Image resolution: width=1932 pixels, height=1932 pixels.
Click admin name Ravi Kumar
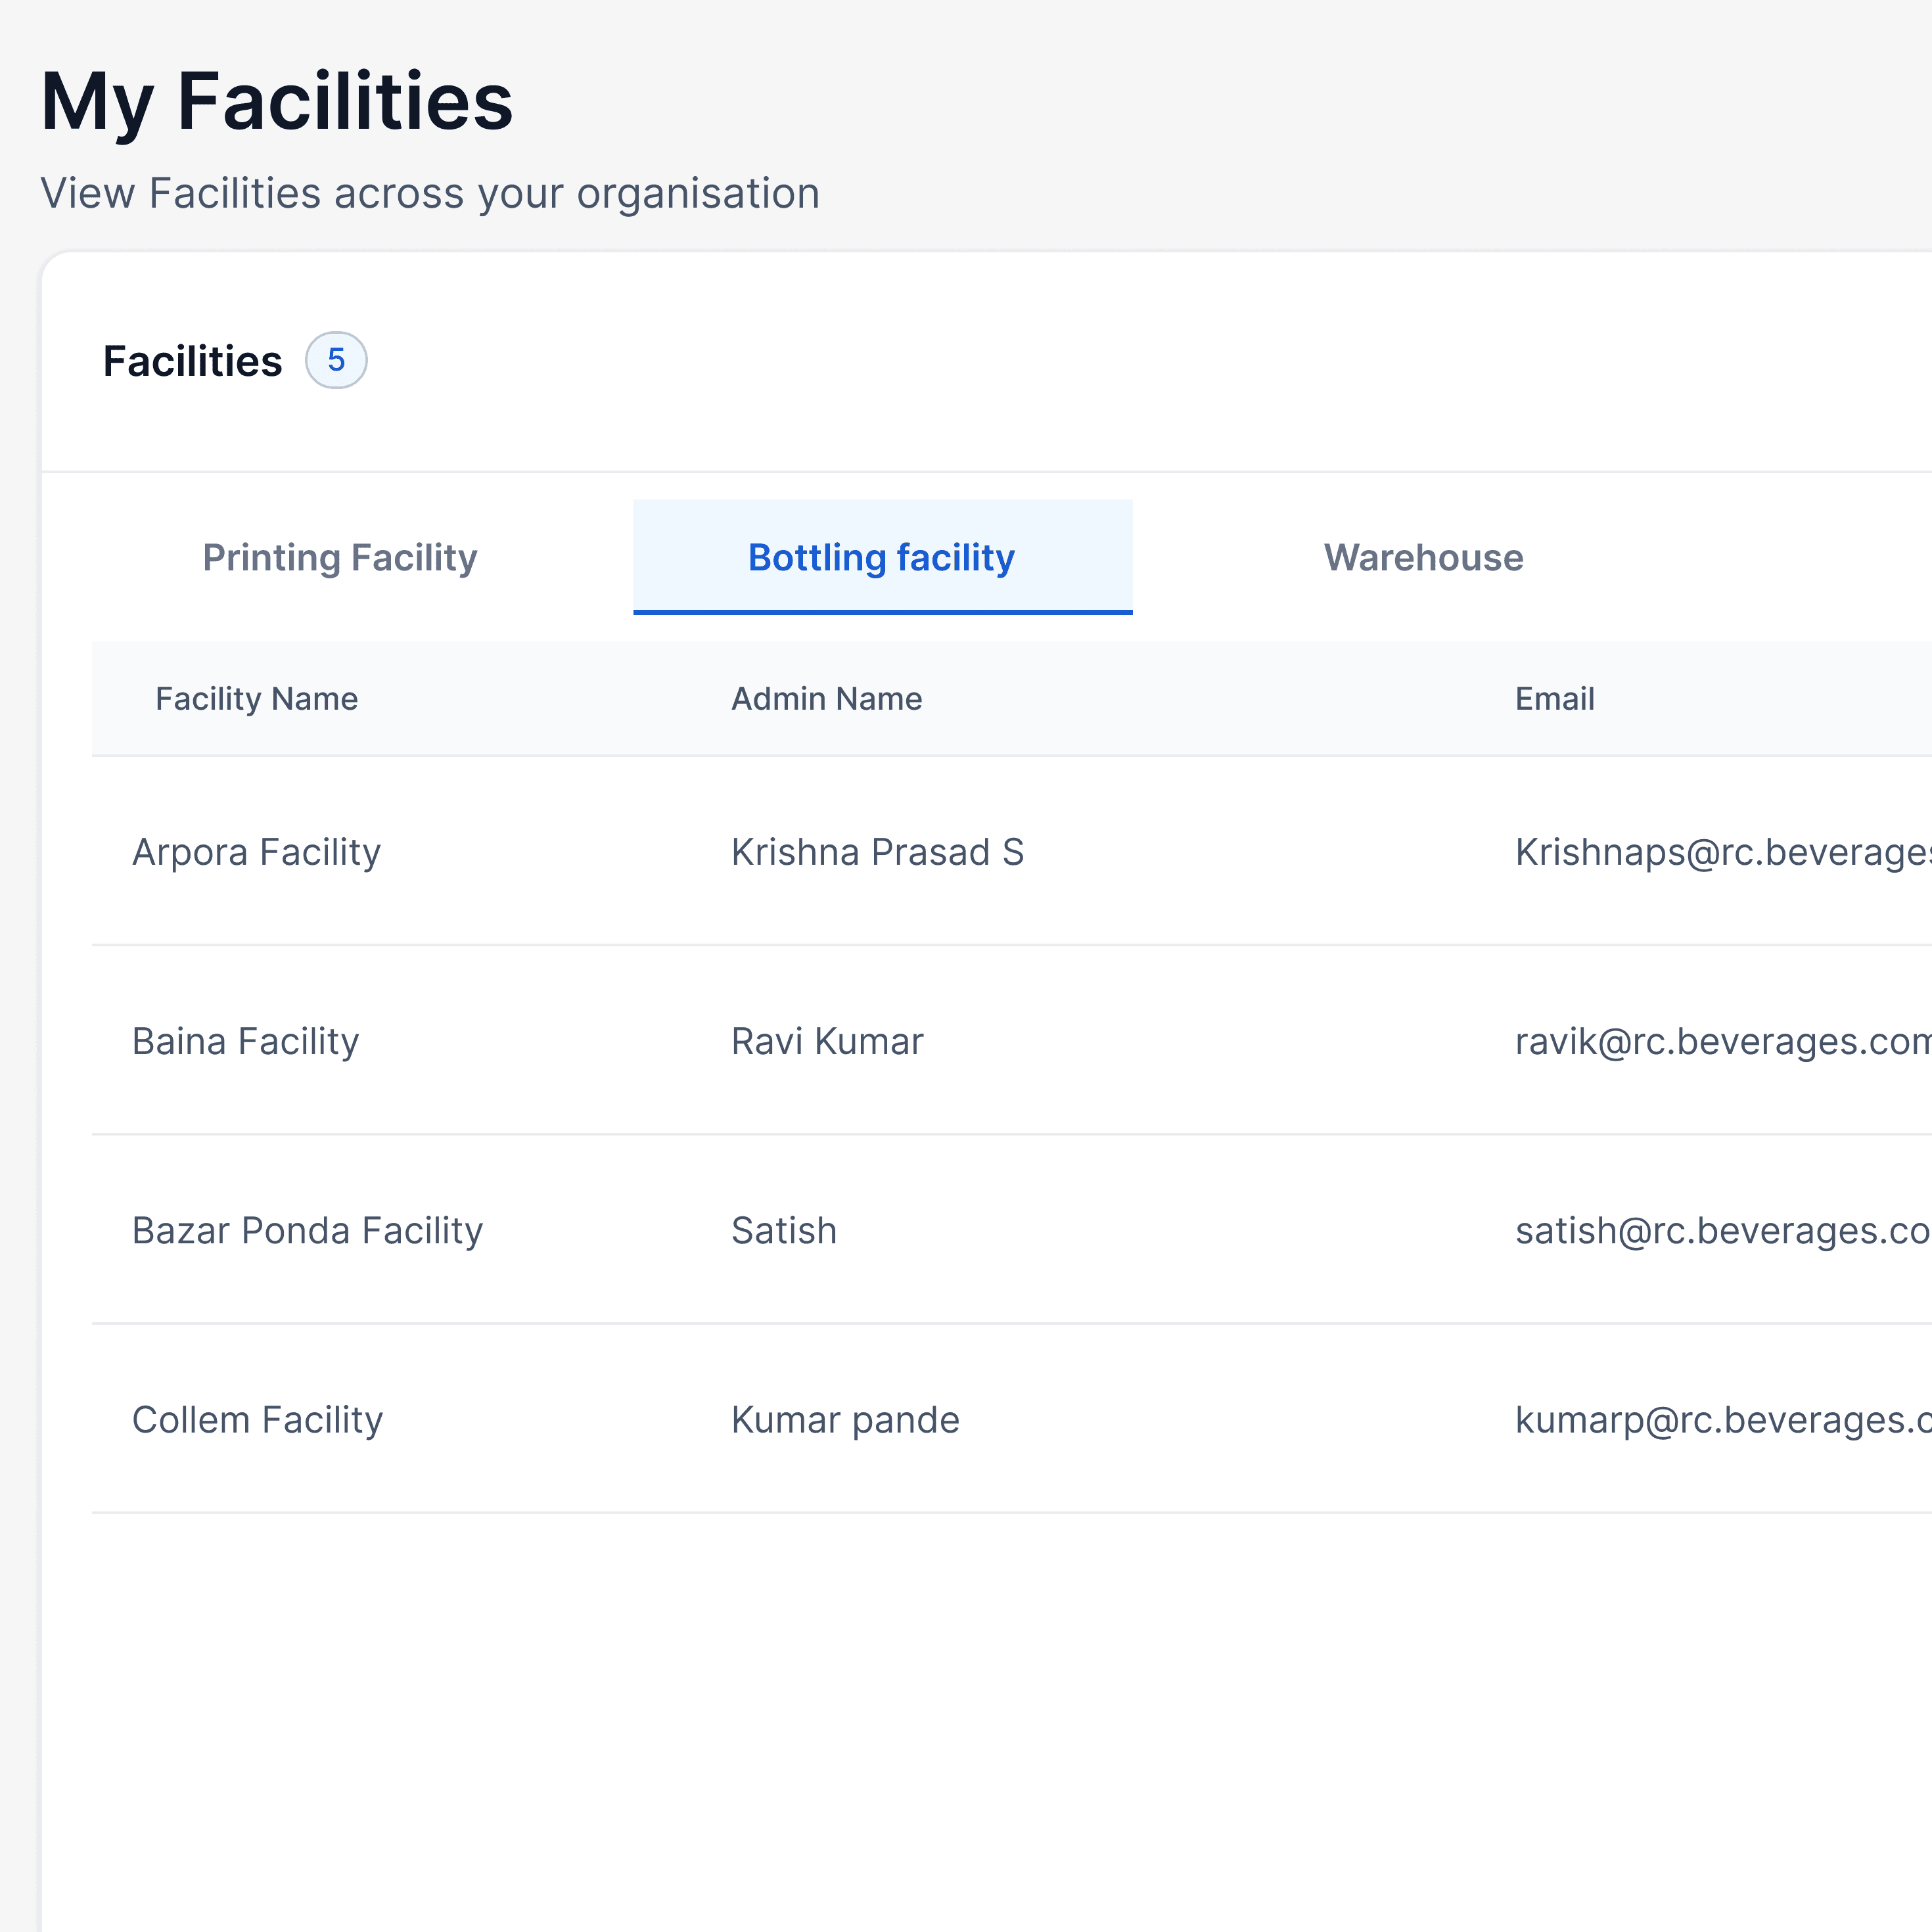pos(827,1041)
